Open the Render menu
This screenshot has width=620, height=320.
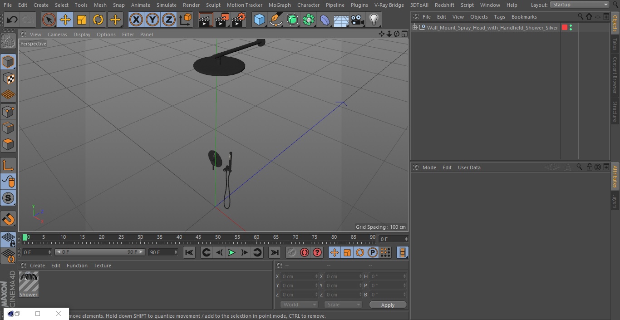(x=191, y=5)
